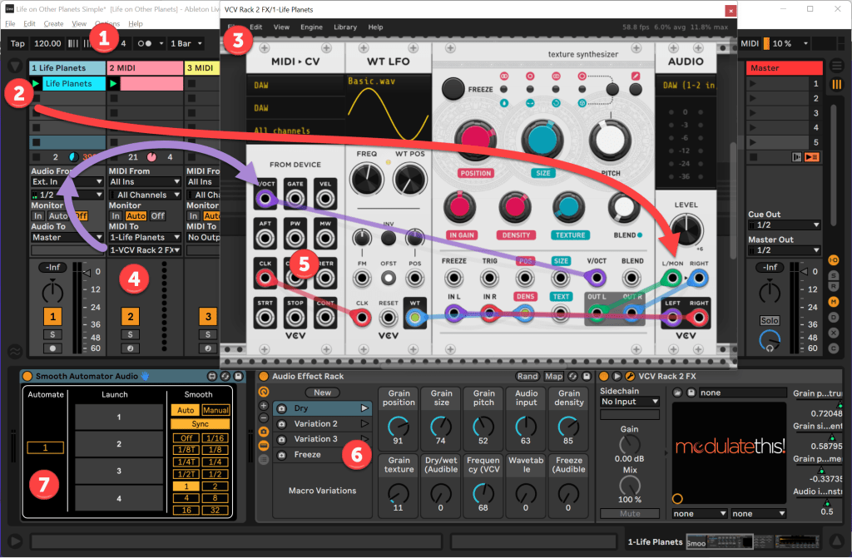Click the hot-swap icon in Audio Effect Rack header

click(x=572, y=377)
